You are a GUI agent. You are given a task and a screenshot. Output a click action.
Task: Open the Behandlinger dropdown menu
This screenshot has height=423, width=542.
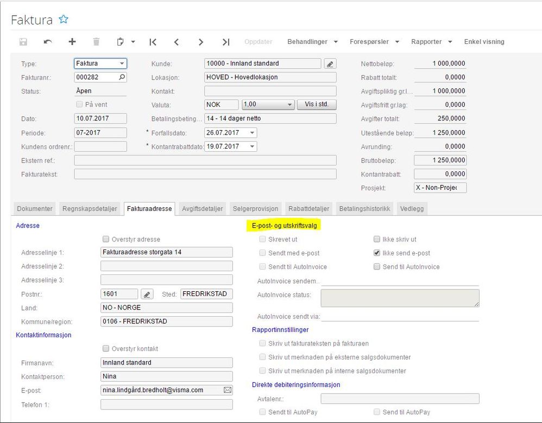pos(312,42)
